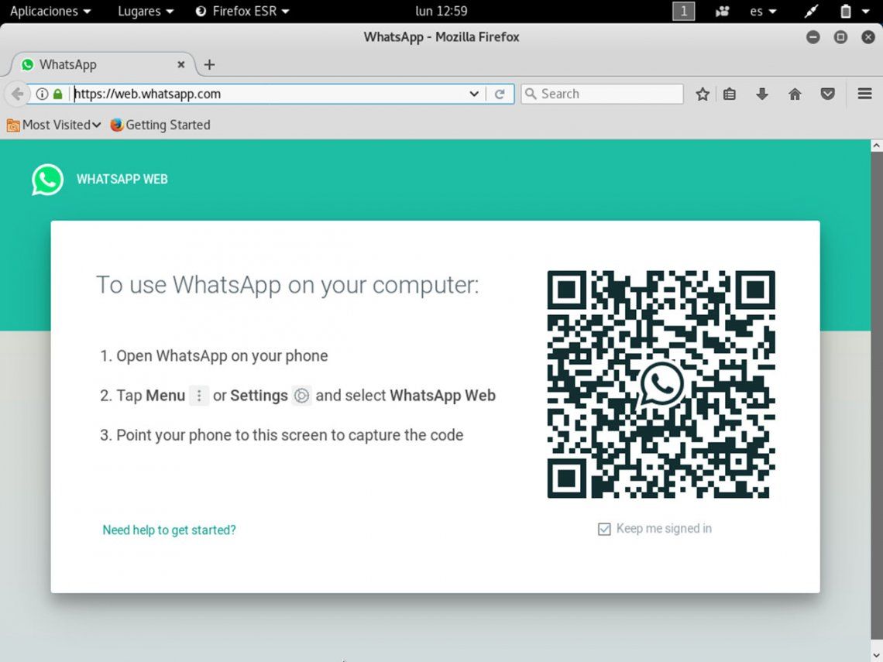883x662 pixels.
Task: Select workspace 1 indicator in top panel
Action: tap(684, 12)
